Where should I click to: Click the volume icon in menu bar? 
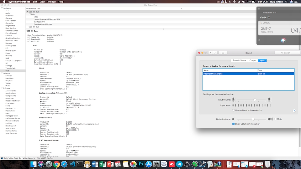point(244,2)
